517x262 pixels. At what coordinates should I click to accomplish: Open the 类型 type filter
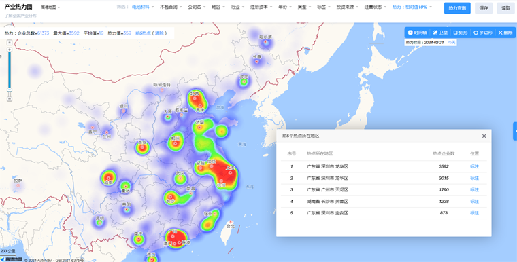pos(304,7)
